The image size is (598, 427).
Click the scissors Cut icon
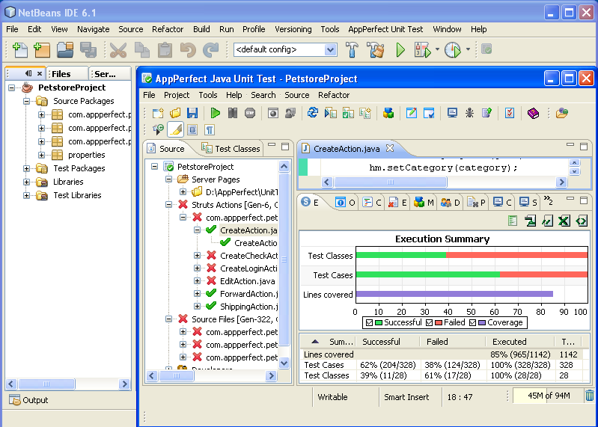[118, 50]
